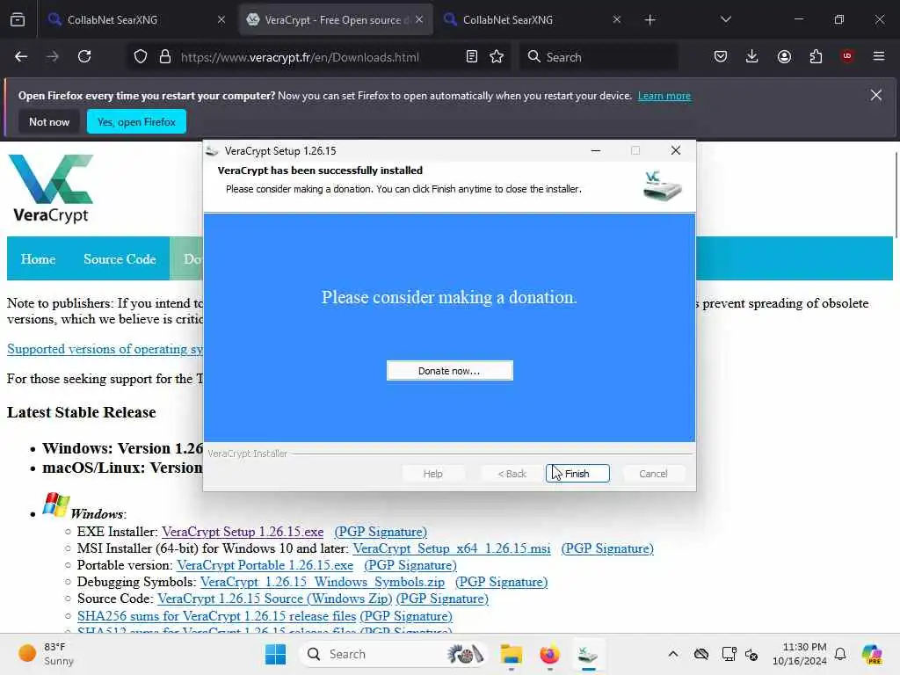The image size is (900, 675).
Task: Click Not now in Firefox prompt
Action: tap(49, 121)
